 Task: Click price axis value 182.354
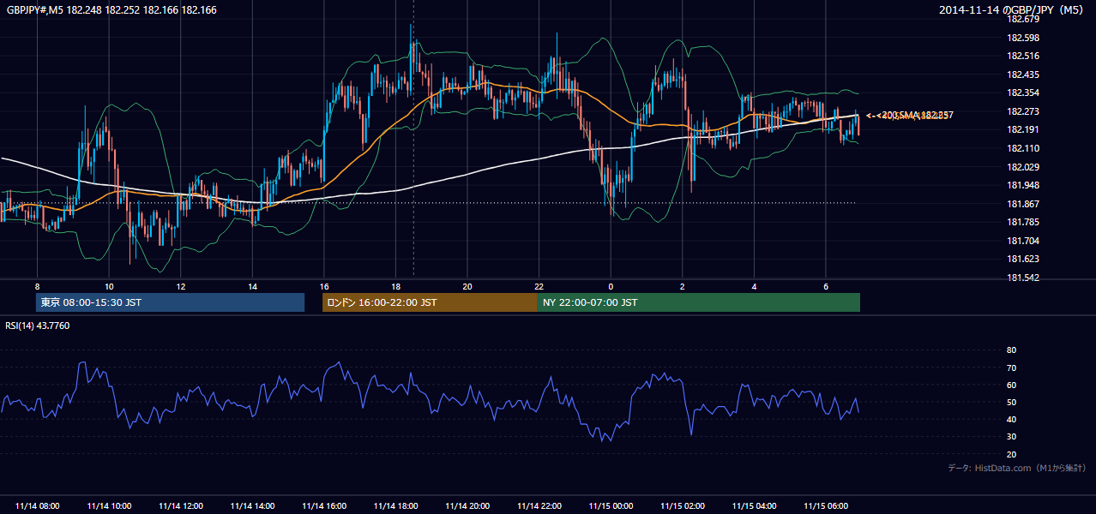(1022, 93)
